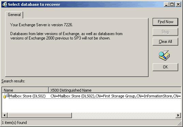Click the '1 item(s) found' status text

14,123
